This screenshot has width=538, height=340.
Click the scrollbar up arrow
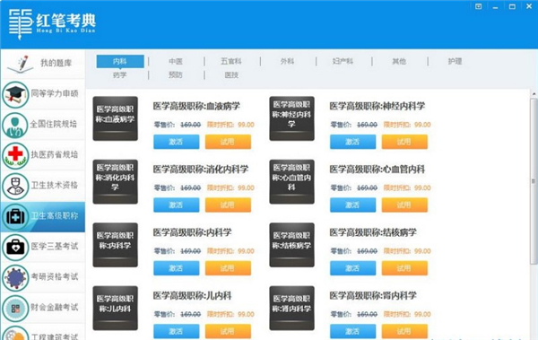pos(534,94)
